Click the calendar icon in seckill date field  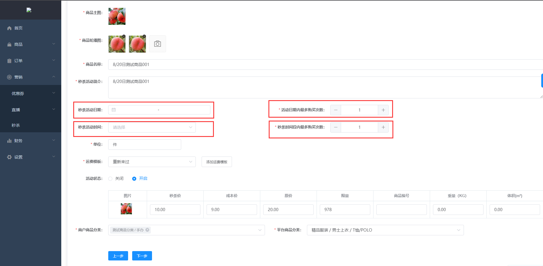114,110
